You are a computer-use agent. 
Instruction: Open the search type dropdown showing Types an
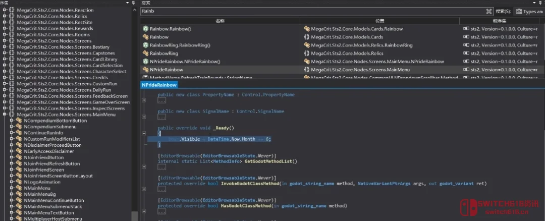pyautogui.click(x=529, y=12)
